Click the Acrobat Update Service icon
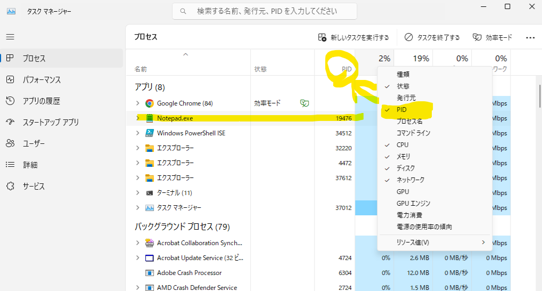The image size is (542, 291). click(x=149, y=258)
